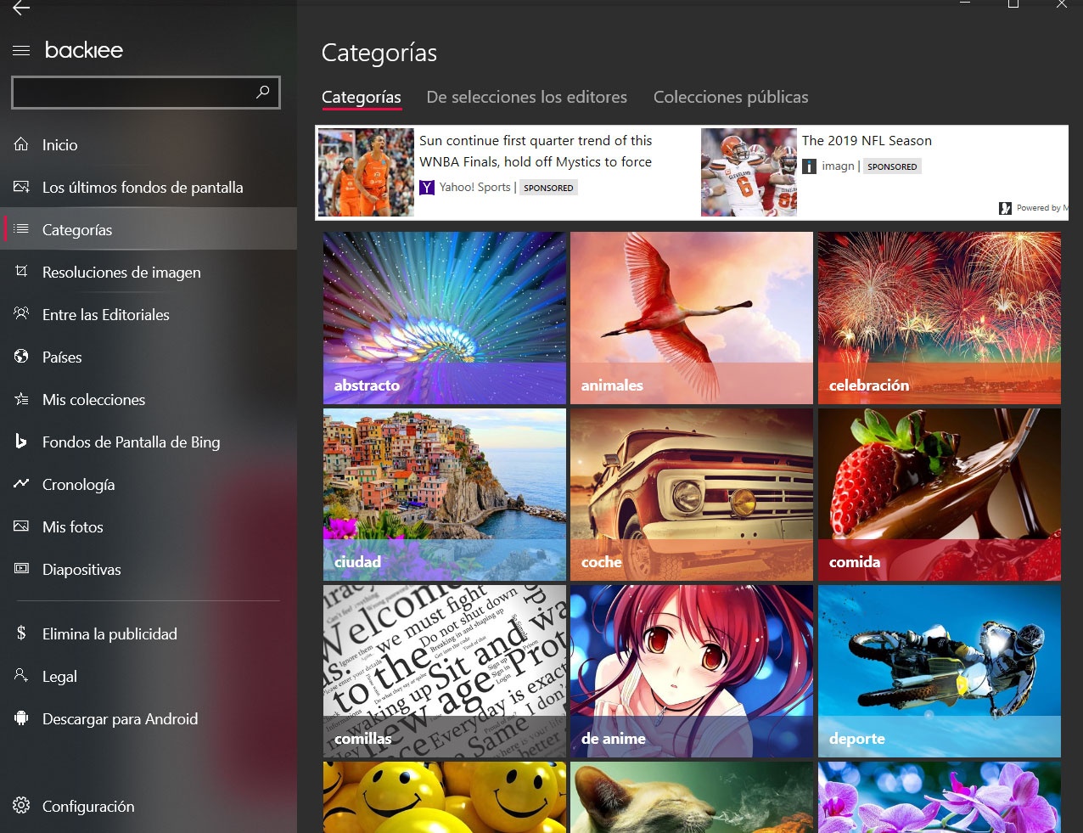Viewport: 1083px width, 833px height.
Task: Click the NFL football ad image
Action: coord(749,172)
